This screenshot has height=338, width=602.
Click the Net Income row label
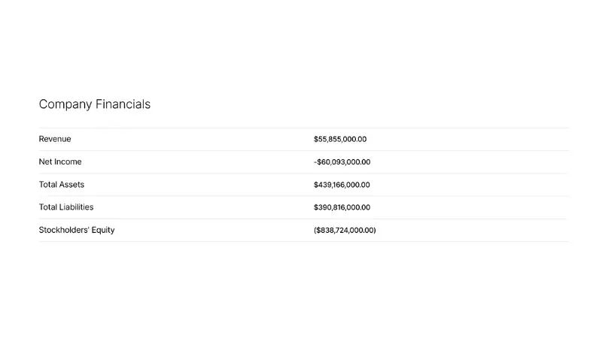[60, 161]
